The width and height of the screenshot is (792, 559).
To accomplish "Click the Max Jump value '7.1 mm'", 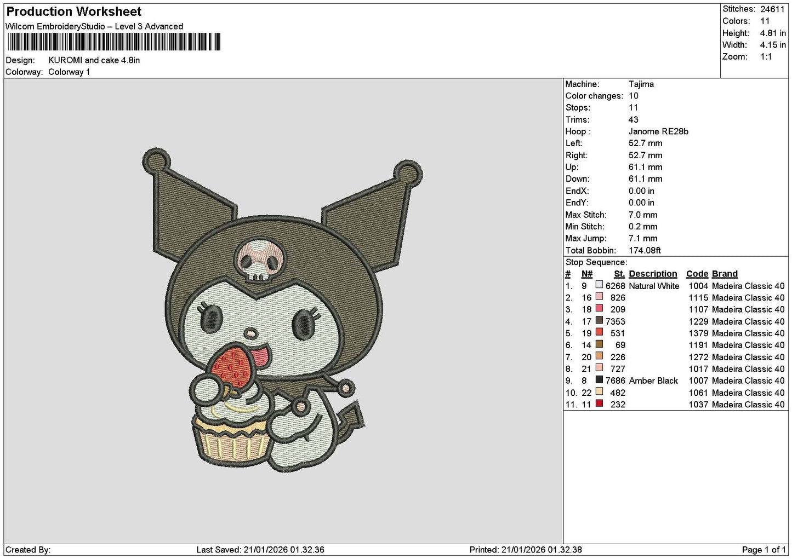I will tap(643, 238).
